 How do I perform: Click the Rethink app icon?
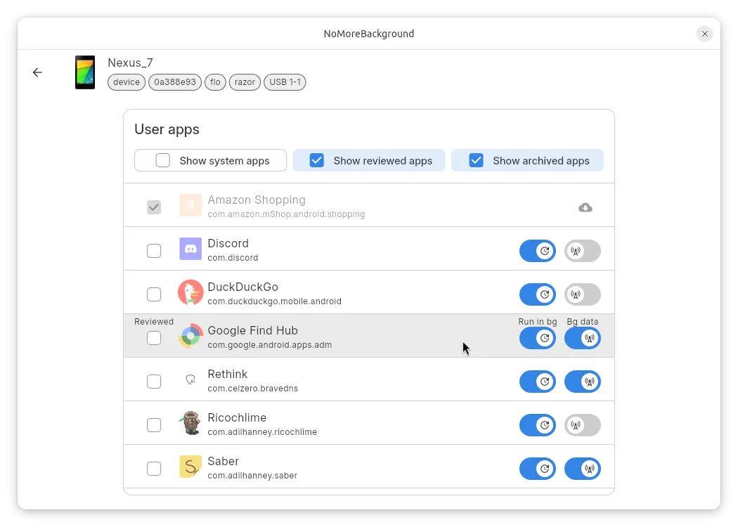pos(190,380)
